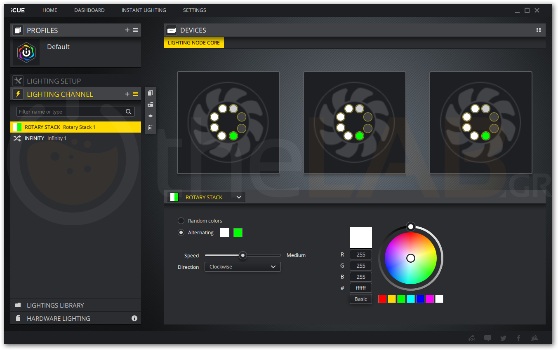Screen dimensions: 558x350
Task: Open Instant Lighting menu
Action: click(x=144, y=10)
